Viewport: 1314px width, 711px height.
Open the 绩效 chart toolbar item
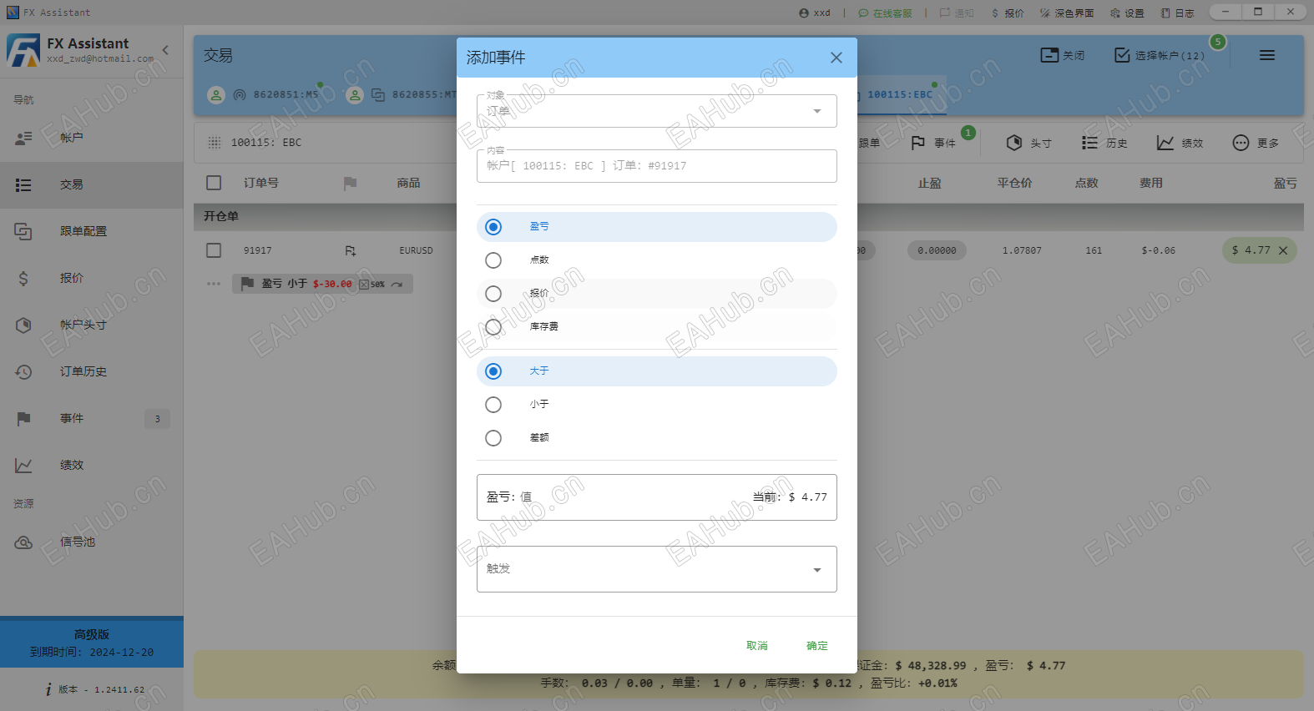1180,143
